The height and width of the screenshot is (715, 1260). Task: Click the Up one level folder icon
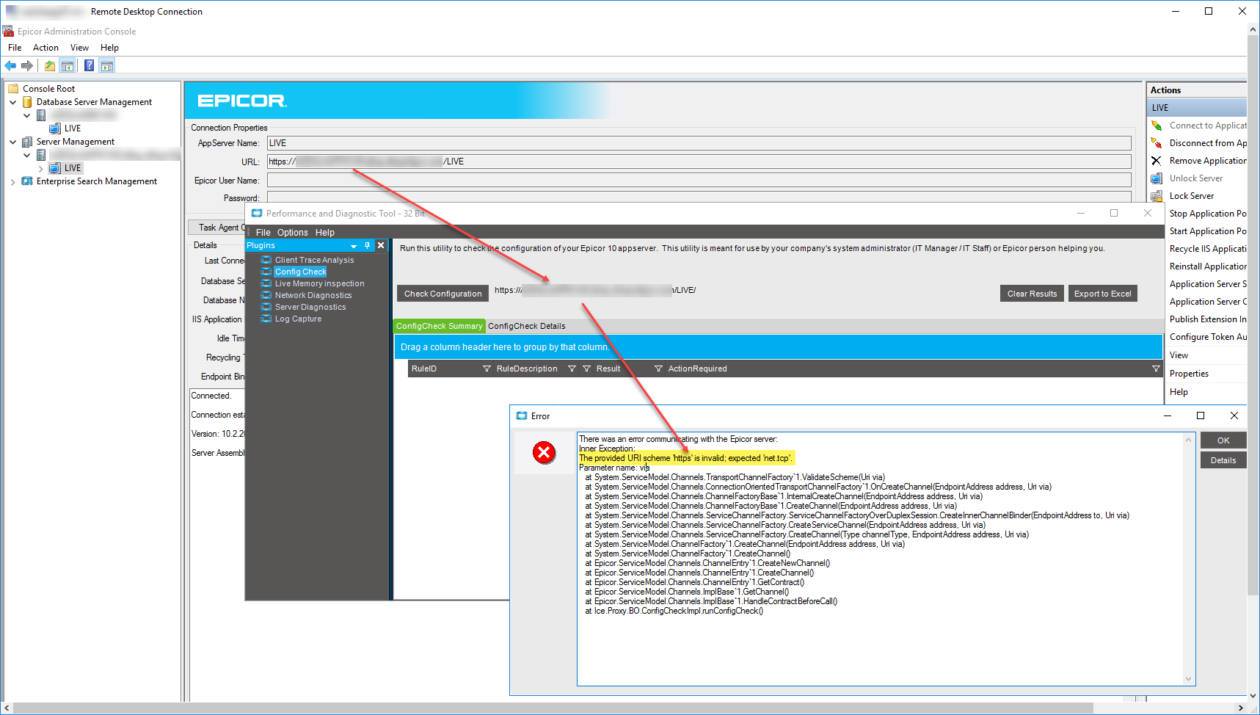(x=50, y=66)
